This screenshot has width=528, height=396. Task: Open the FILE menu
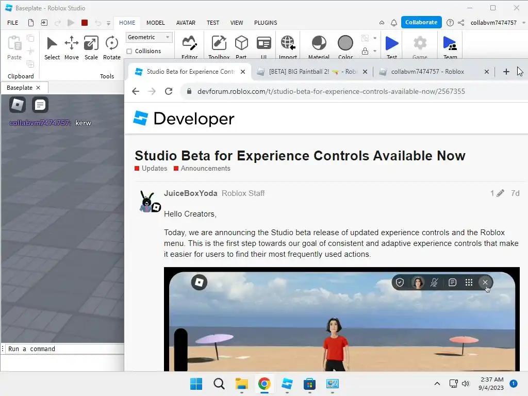(x=13, y=23)
